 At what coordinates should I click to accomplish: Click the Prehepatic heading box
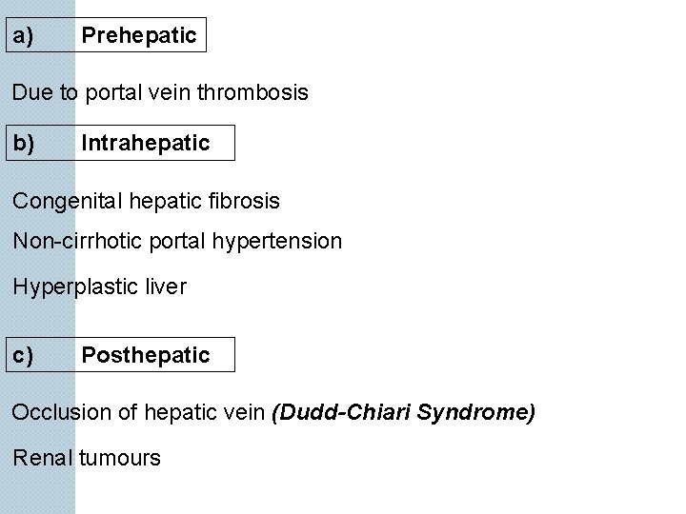coord(106,35)
